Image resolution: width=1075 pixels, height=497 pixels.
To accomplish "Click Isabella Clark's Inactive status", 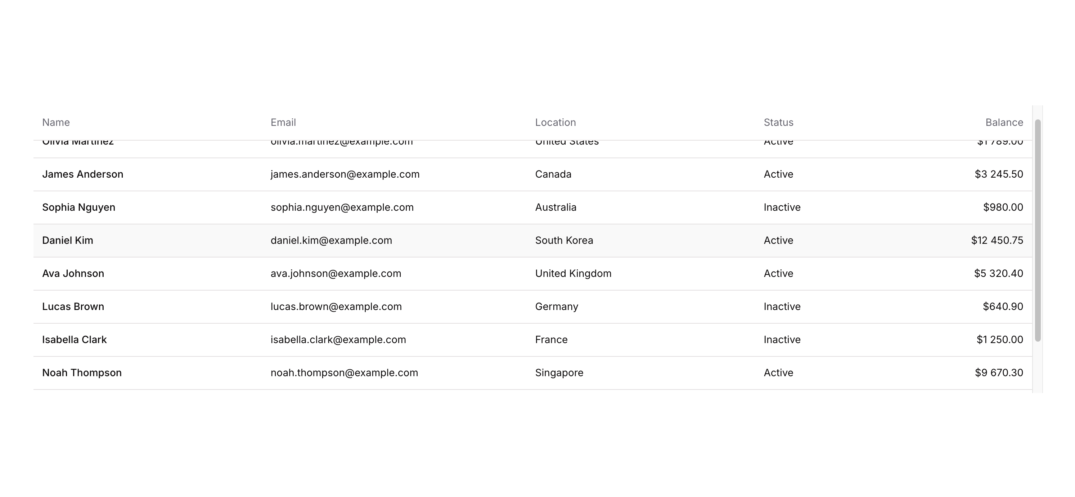I will [x=782, y=340].
